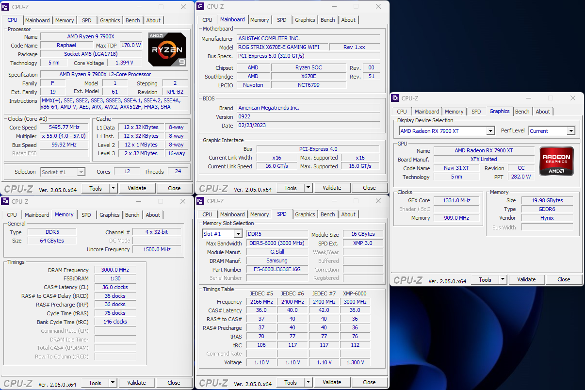Click Validate button in SPD window

(332, 382)
